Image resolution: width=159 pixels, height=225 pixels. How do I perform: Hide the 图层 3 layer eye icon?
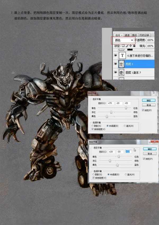[x=115, y=64]
